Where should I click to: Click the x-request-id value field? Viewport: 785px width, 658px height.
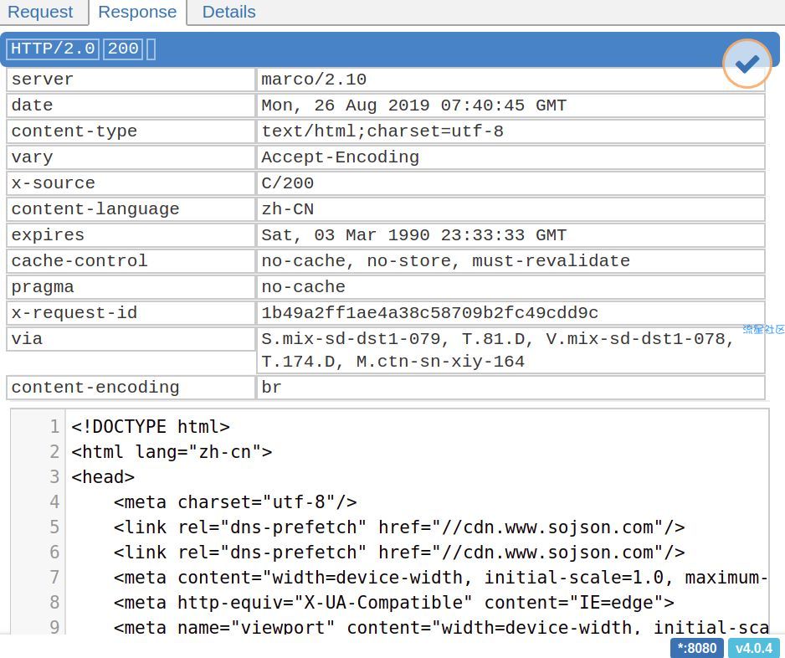[x=511, y=313]
